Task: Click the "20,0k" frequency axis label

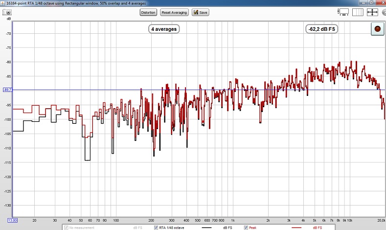Action: [x=381, y=220]
